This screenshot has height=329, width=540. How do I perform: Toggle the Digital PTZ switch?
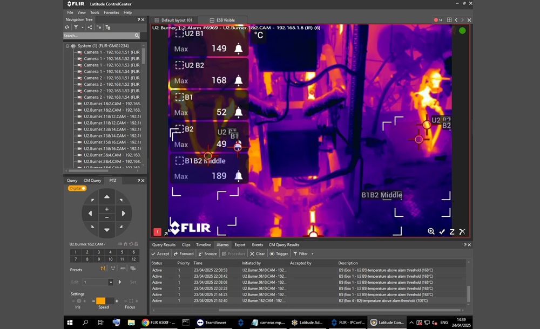pyautogui.click(x=77, y=188)
